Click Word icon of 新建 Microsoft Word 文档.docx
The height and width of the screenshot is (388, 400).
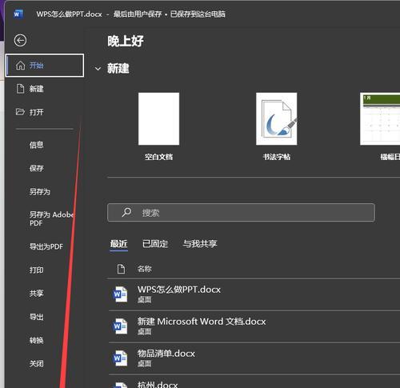pos(120,326)
